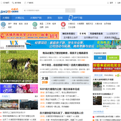Open the 注册 link at top right
Viewport: 121px width, 121px height.
pyautogui.click(x=119, y=3)
